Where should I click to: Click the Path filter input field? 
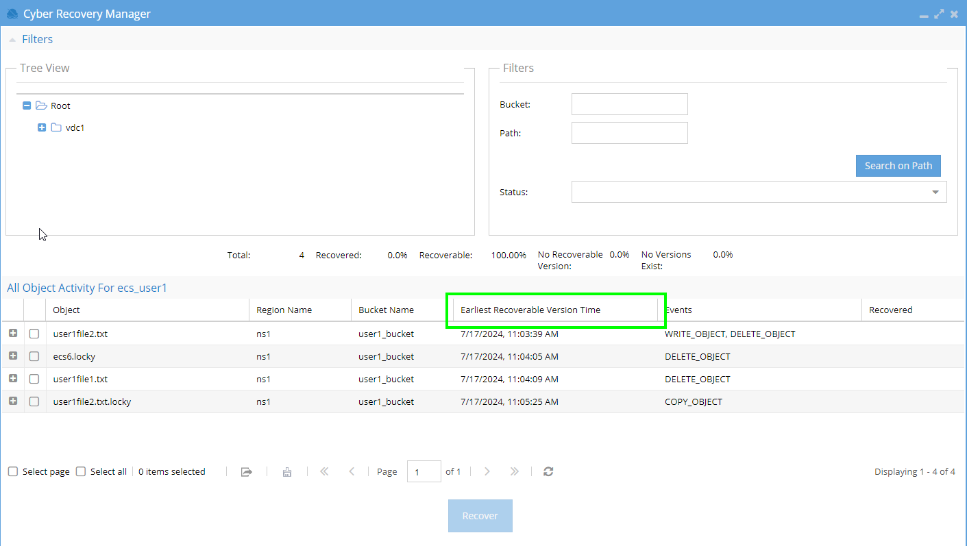click(x=629, y=133)
